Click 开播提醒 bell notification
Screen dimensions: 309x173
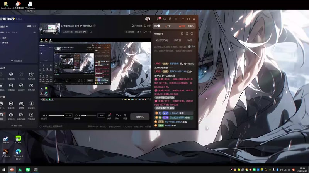click(x=137, y=25)
